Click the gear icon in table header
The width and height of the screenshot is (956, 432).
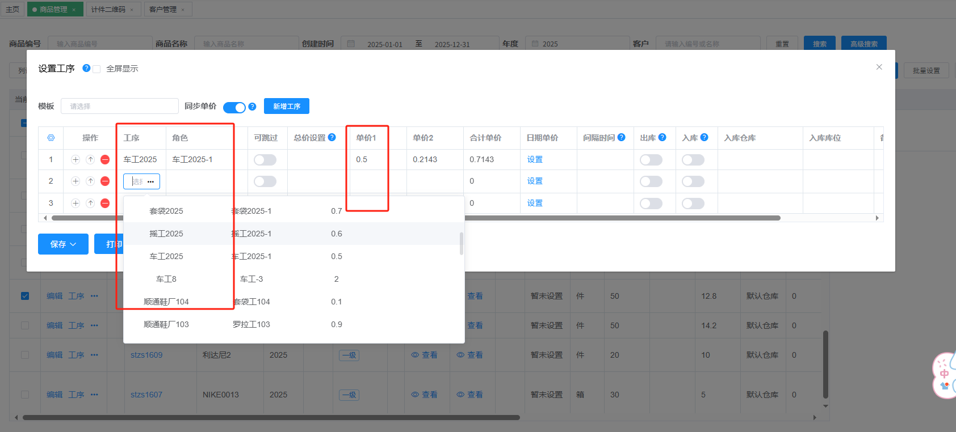click(x=51, y=138)
